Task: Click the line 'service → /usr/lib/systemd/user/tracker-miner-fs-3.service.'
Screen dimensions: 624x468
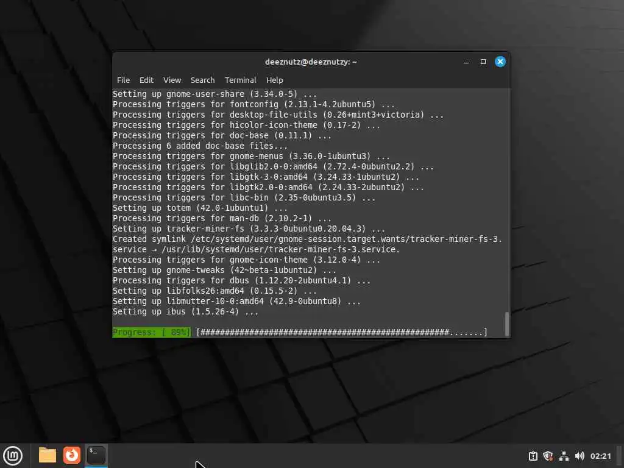Action: (x=257, y=249)
